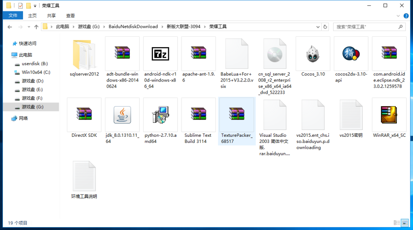Switch to details view layout
The height and width of the screenshot is (230, 413).
pos(397,223)
